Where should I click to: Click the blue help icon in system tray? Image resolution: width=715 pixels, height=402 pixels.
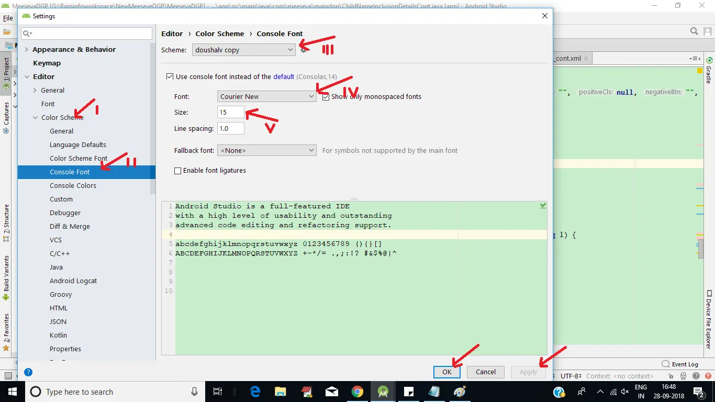point(559,392)
